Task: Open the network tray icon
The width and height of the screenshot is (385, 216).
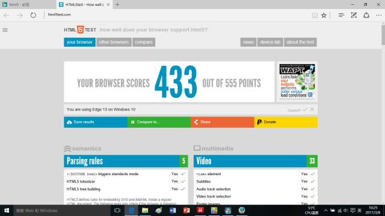Action: (x=339, y=211)
